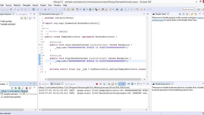The height and width of the screenshot is (115, 204).
Task: Expand the folded import block on line 3
Action: pyautogui.click(x=44, y=23)
